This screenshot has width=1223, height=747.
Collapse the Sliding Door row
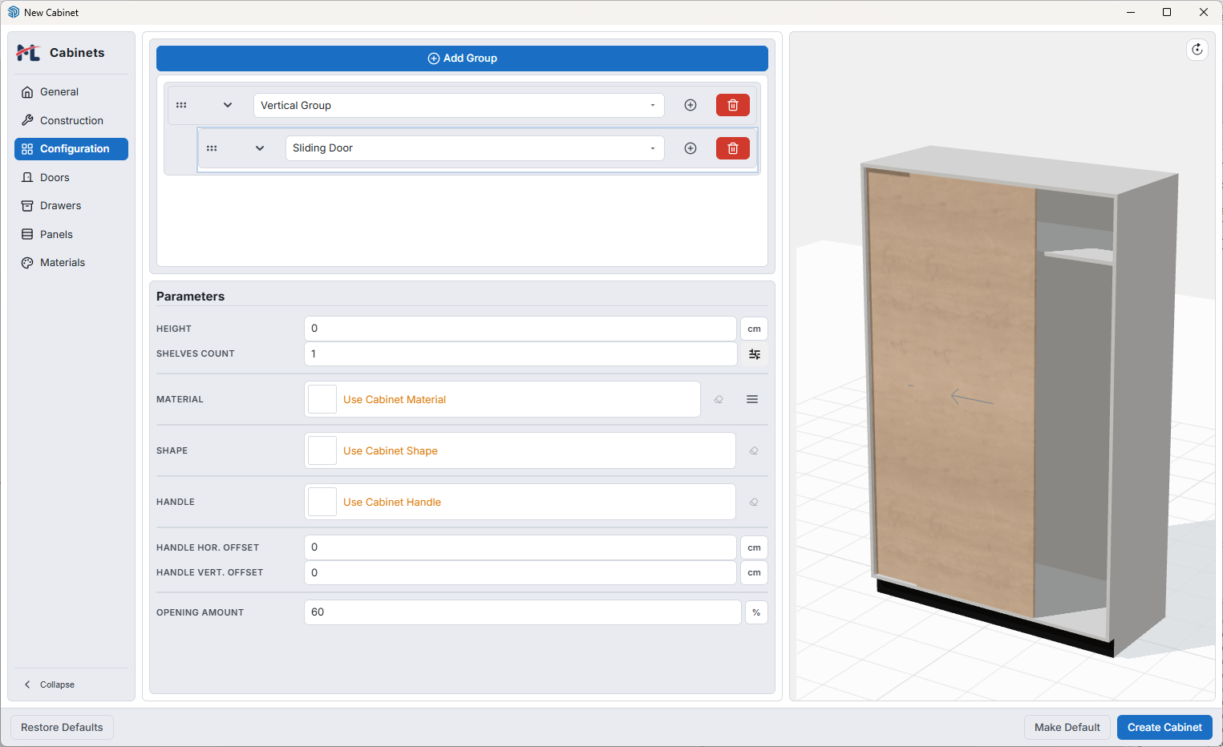(260, 148)
